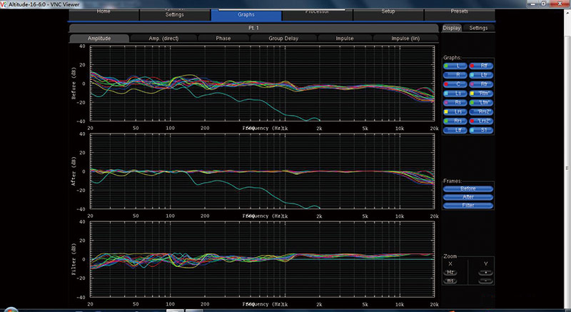Toggle the "Lrs2" channel graph
Screen dimensions: 571x312
point(481,121)
